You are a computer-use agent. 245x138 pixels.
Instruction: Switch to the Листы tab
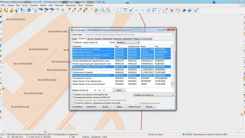click(x=90, y=39)
